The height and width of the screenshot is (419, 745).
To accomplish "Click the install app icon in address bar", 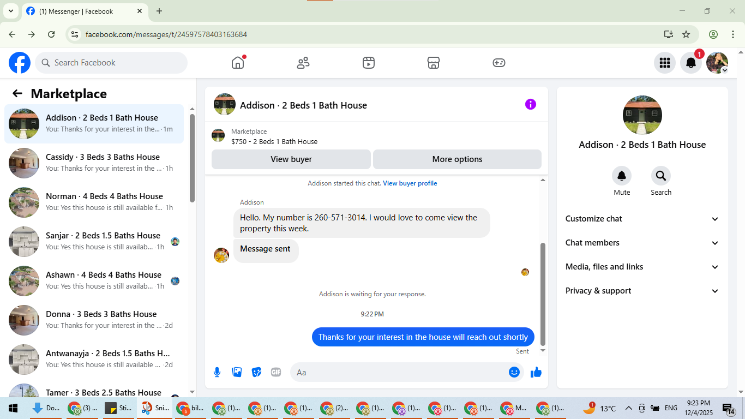I will pyautogui.click(x=669, y=34).
